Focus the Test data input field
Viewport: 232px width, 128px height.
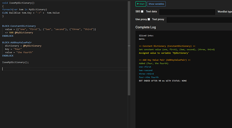[187, 12]
